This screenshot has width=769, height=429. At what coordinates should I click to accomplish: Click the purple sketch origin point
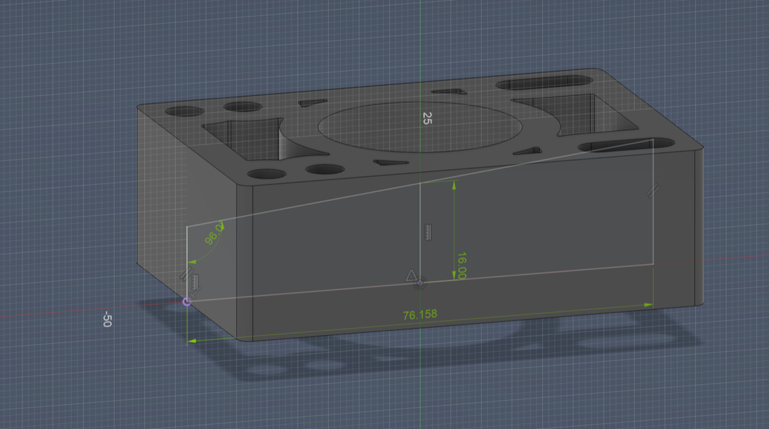tap(187, 302)
